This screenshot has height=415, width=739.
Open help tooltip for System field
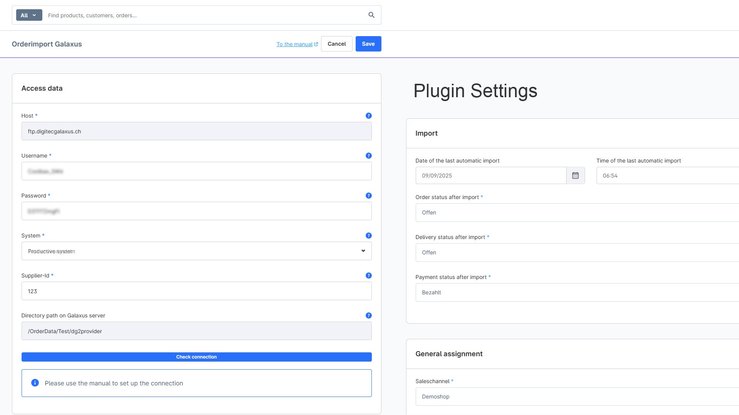369,236
